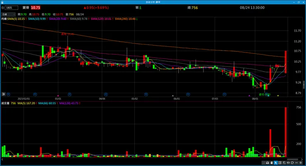Click the 總:756 total volume text
Image resolution: width=306 pixels, height=166 pixels.
pos(192,7)
